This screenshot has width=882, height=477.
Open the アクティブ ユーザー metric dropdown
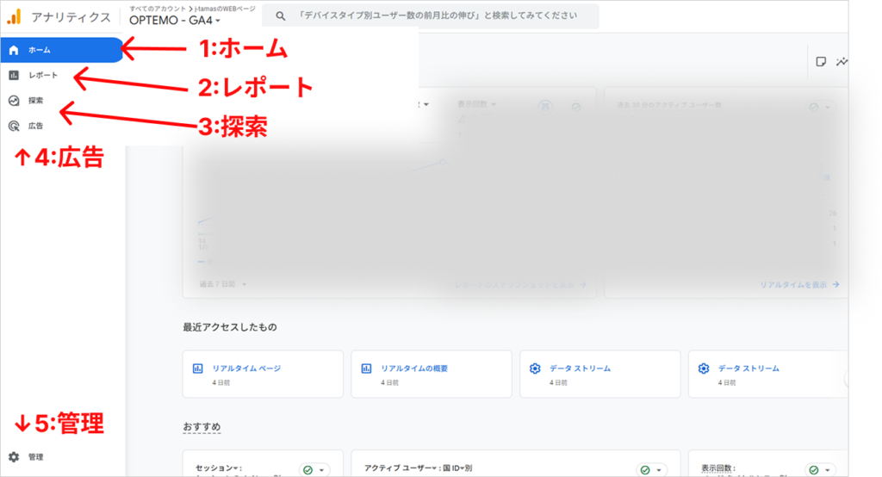(x=400, y=468)
